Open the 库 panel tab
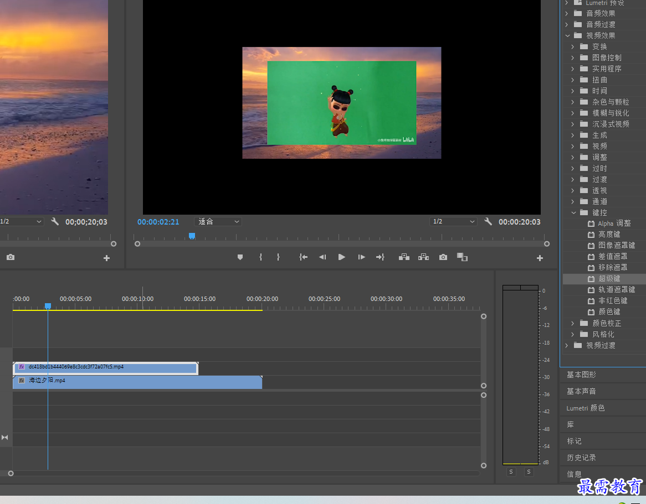This screenshot has height=504, width=646. pyautogui.click(x=570, y=424)
